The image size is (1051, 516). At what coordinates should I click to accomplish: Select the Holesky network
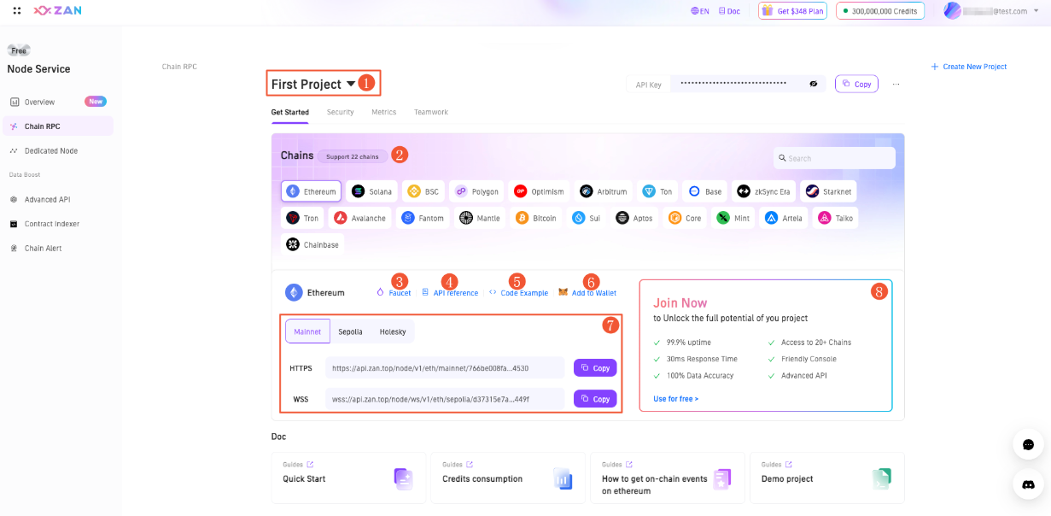pos(393,331)
